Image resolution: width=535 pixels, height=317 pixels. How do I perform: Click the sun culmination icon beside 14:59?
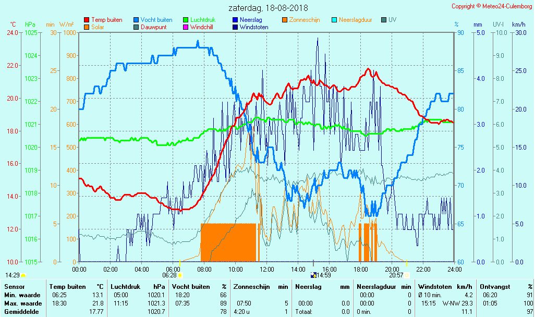(x=313, y=275)
